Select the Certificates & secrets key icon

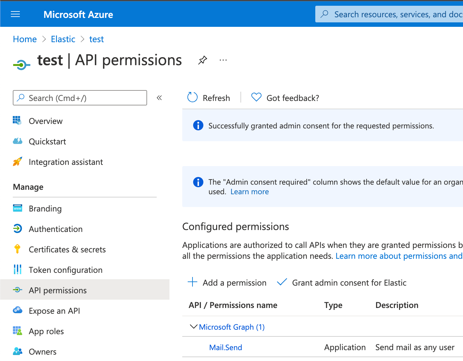[18, 249]
